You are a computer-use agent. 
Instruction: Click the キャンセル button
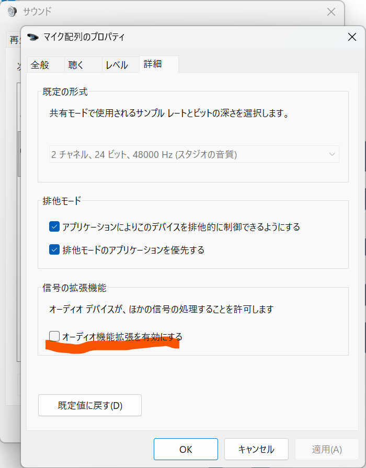pyautogui.click(x=256, y=449)
